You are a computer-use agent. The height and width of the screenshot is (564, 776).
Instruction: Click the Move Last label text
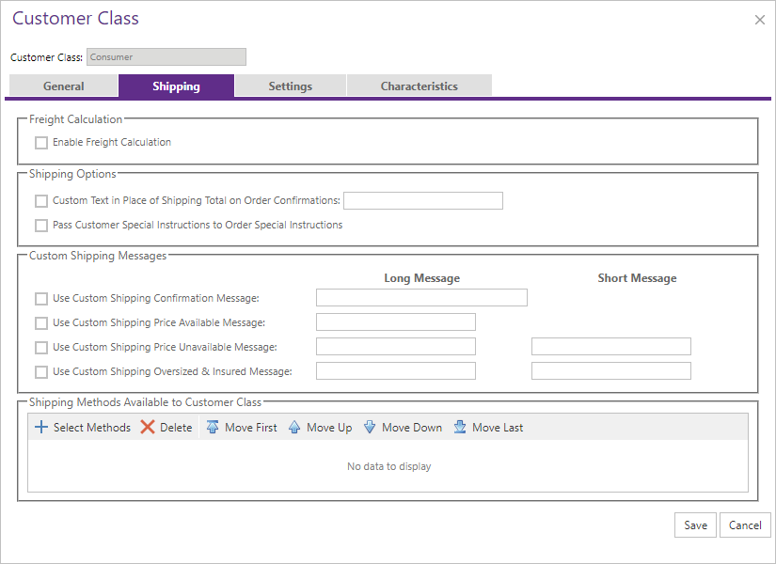click(x=498, y=428)
